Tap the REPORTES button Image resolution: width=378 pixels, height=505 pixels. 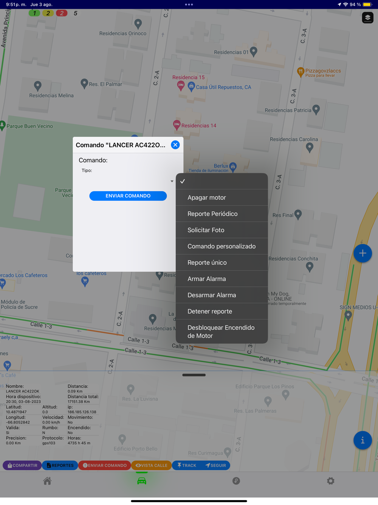pyautogui.click(x=60, y=465)
